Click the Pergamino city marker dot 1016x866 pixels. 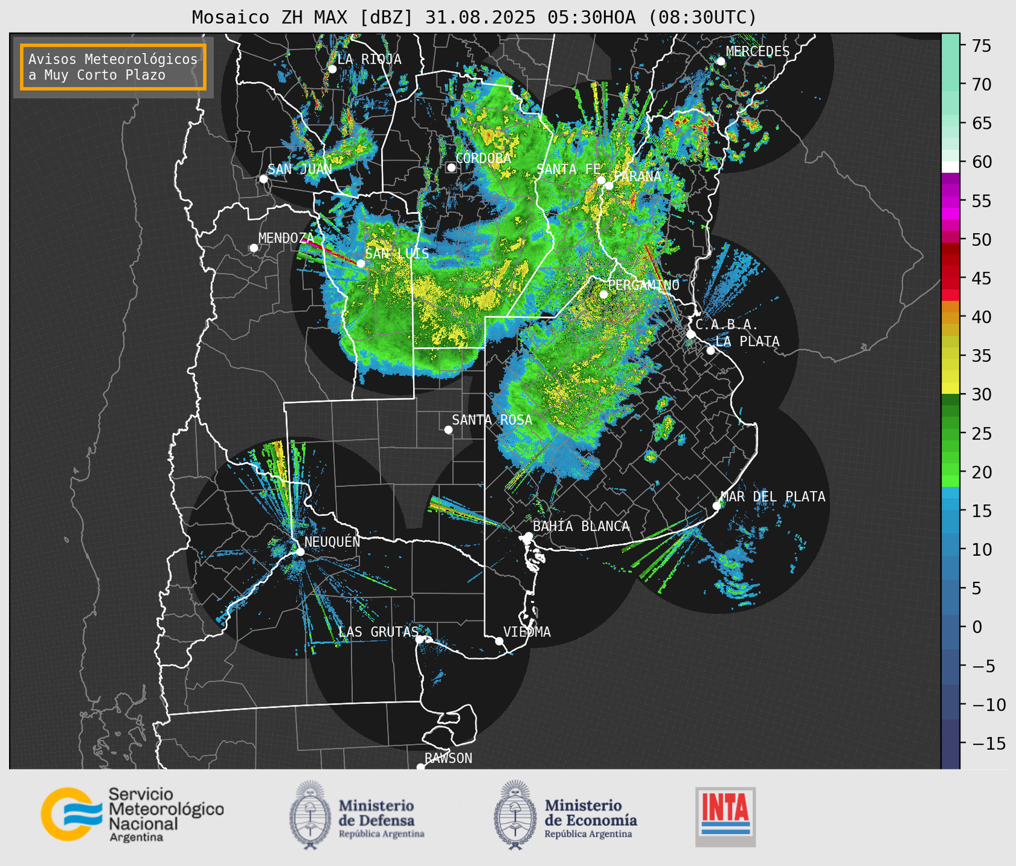click(x=603, y=294)
